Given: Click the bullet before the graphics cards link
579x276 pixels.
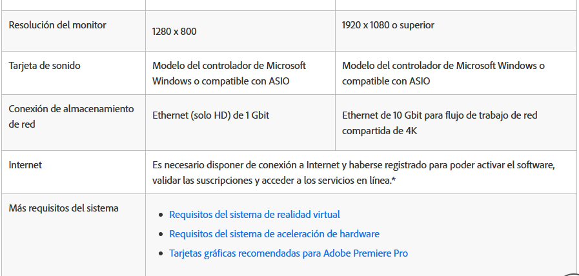Looking at the screenshot, I should tap(161, 253).
